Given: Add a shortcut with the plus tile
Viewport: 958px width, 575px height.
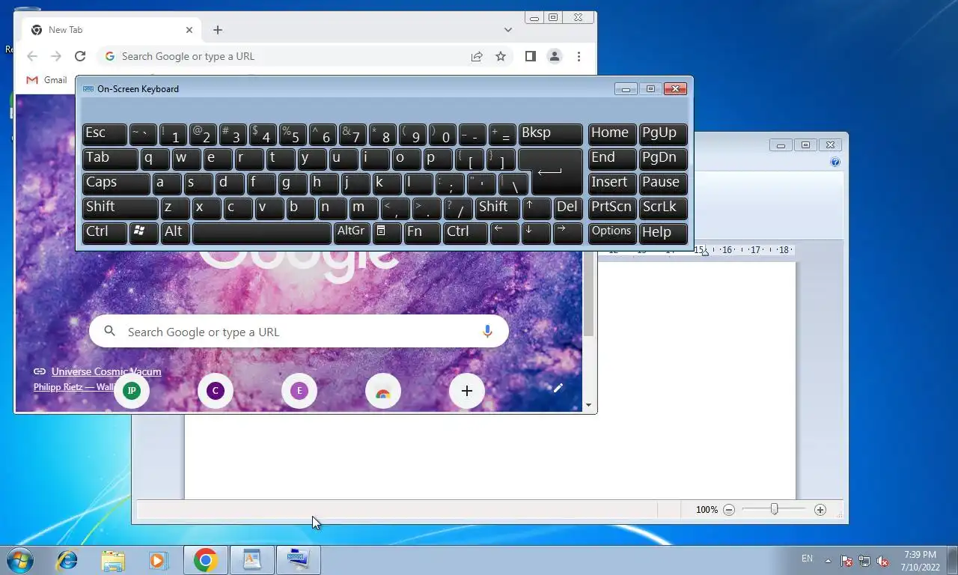Looking at the screenshot, I should click(467, 391).
